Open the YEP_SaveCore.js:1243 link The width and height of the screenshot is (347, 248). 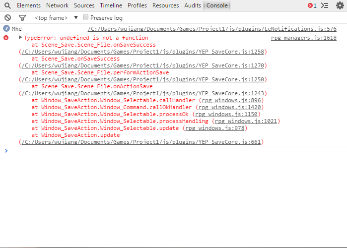pos(143,94)
